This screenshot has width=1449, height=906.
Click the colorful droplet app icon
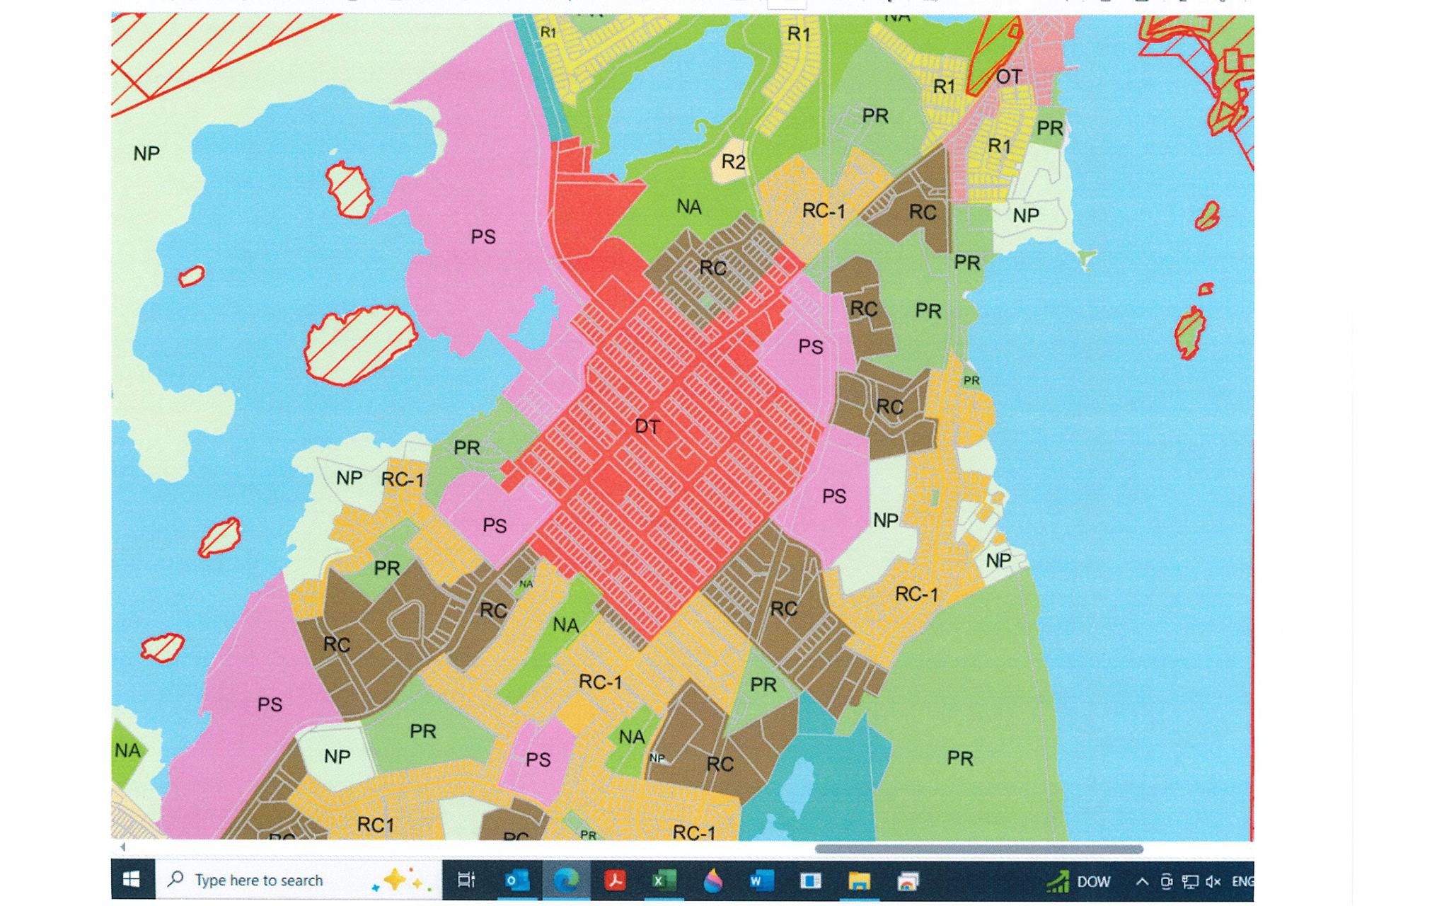(x=712, y=881)
